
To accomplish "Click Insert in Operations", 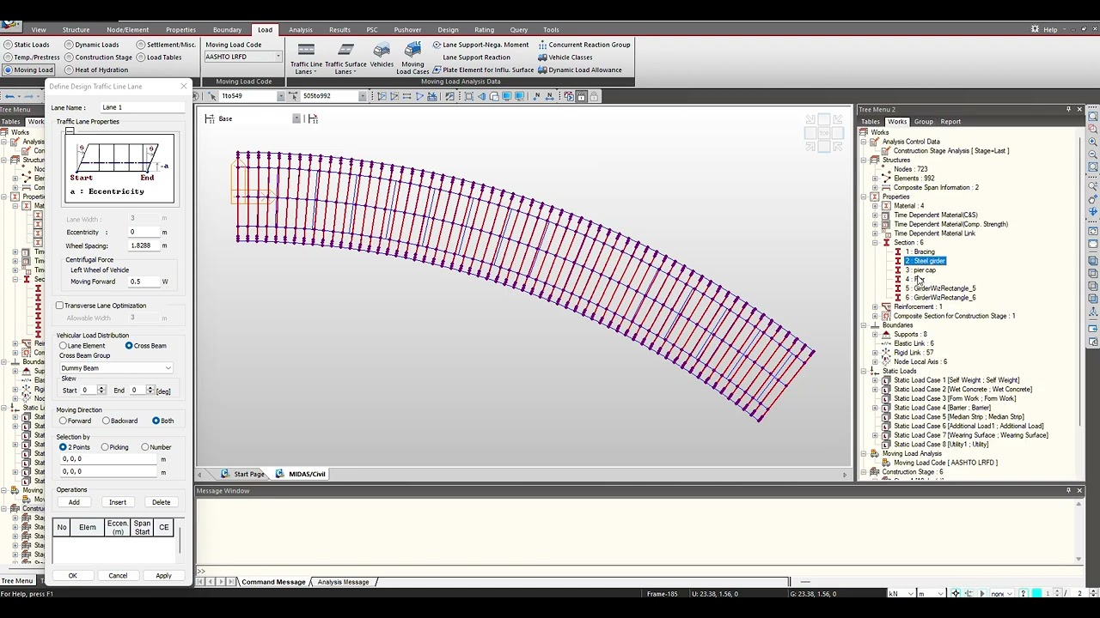I will 118,502.
